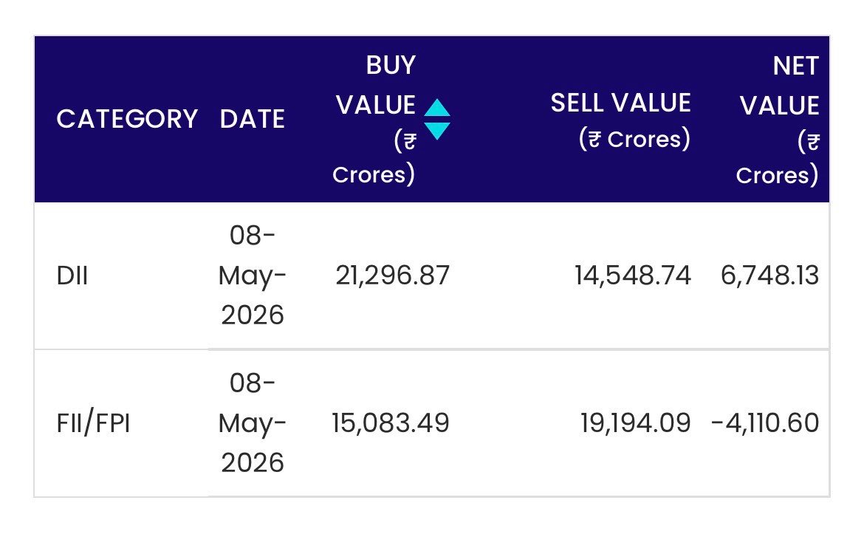
Task: Click FII/FPI buy value 15,083.49
Action: [390, 423]
